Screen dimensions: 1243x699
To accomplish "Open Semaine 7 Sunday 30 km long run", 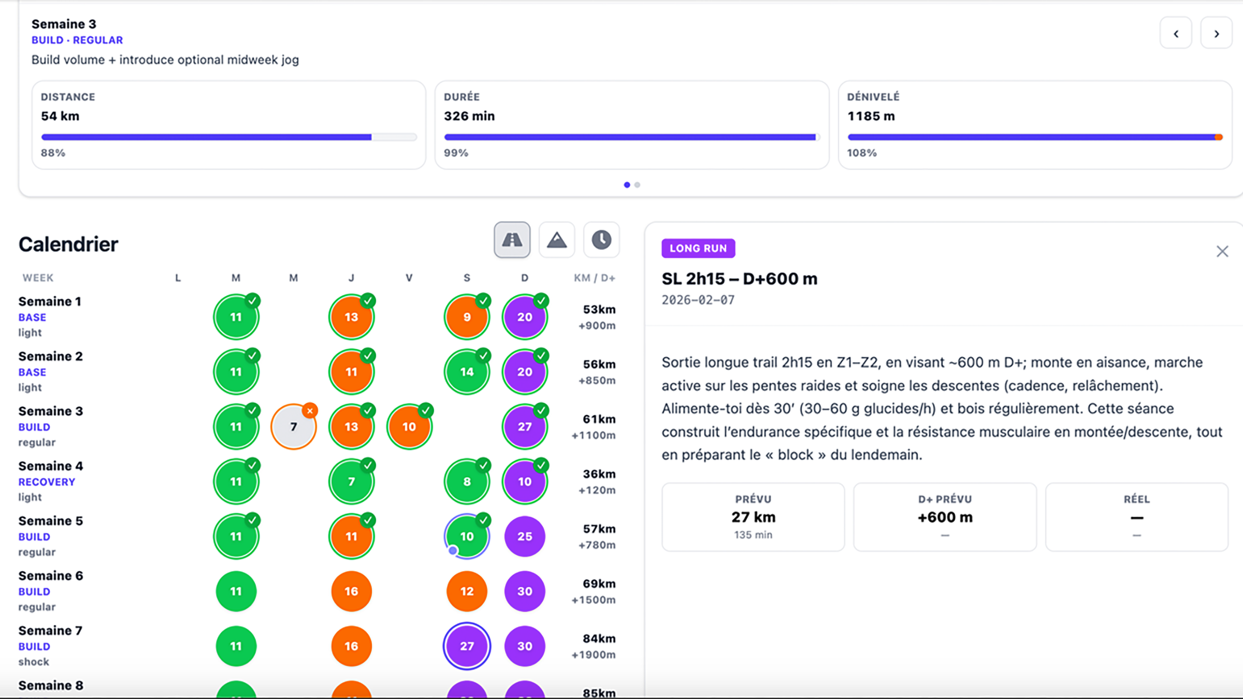I will 525,646.
